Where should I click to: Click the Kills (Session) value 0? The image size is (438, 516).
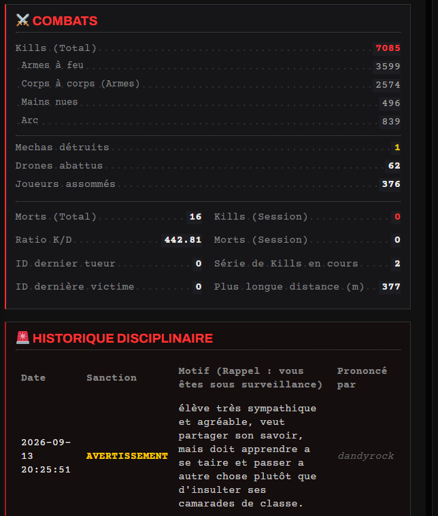(x=397, y=217)
